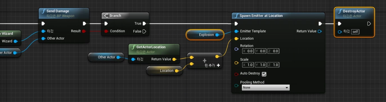386x102 pixels.
Task: Open the Pooling Method dropdown
Action: coord(266,88)
